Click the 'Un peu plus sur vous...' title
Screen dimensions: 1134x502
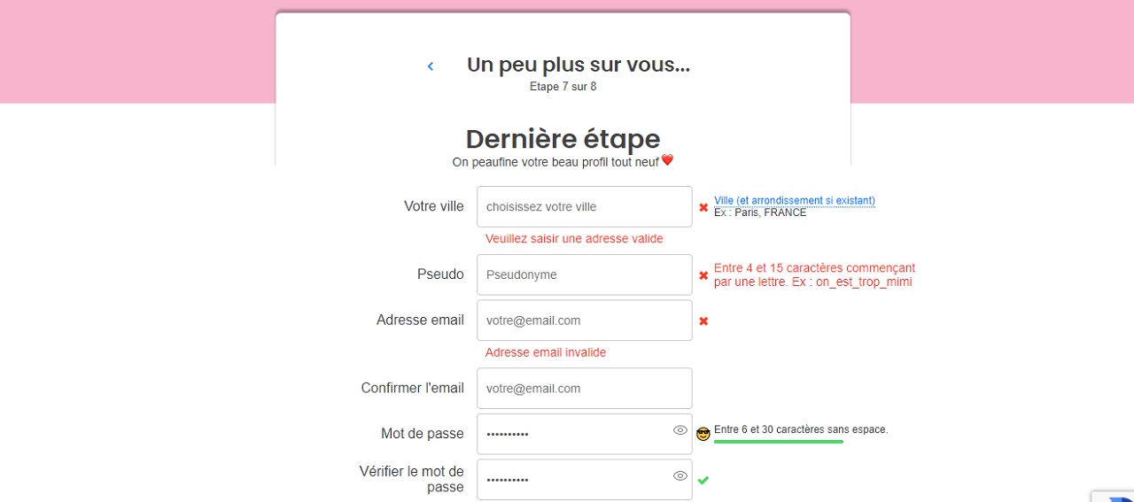pyautogui.click(x=579, y=65)
